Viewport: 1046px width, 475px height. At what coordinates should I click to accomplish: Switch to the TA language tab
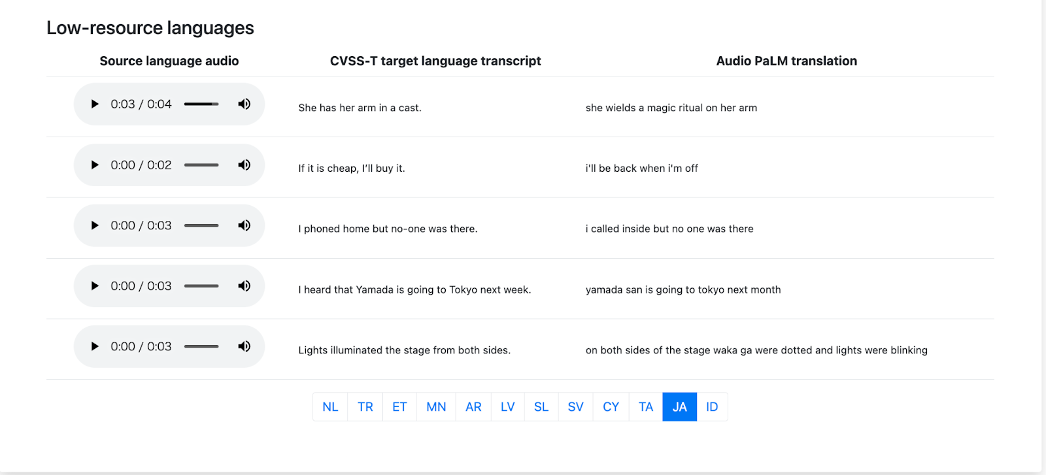point(646,407)
